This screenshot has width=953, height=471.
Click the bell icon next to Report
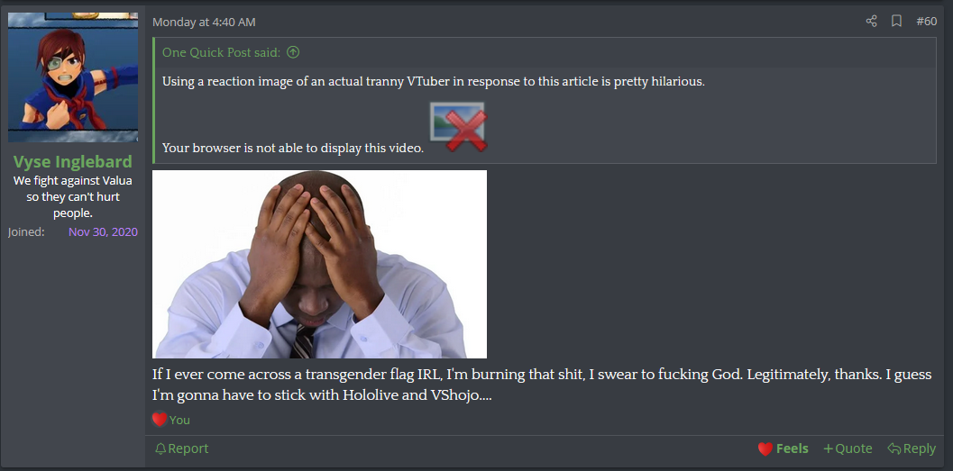[x=160, y=448]
